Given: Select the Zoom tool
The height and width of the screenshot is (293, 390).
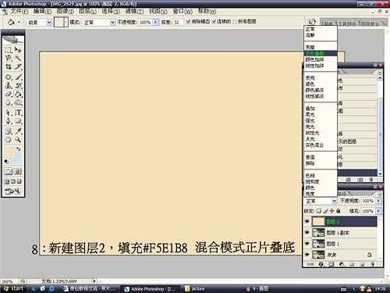Looking at the screenshot, I should tap(18, 140).
